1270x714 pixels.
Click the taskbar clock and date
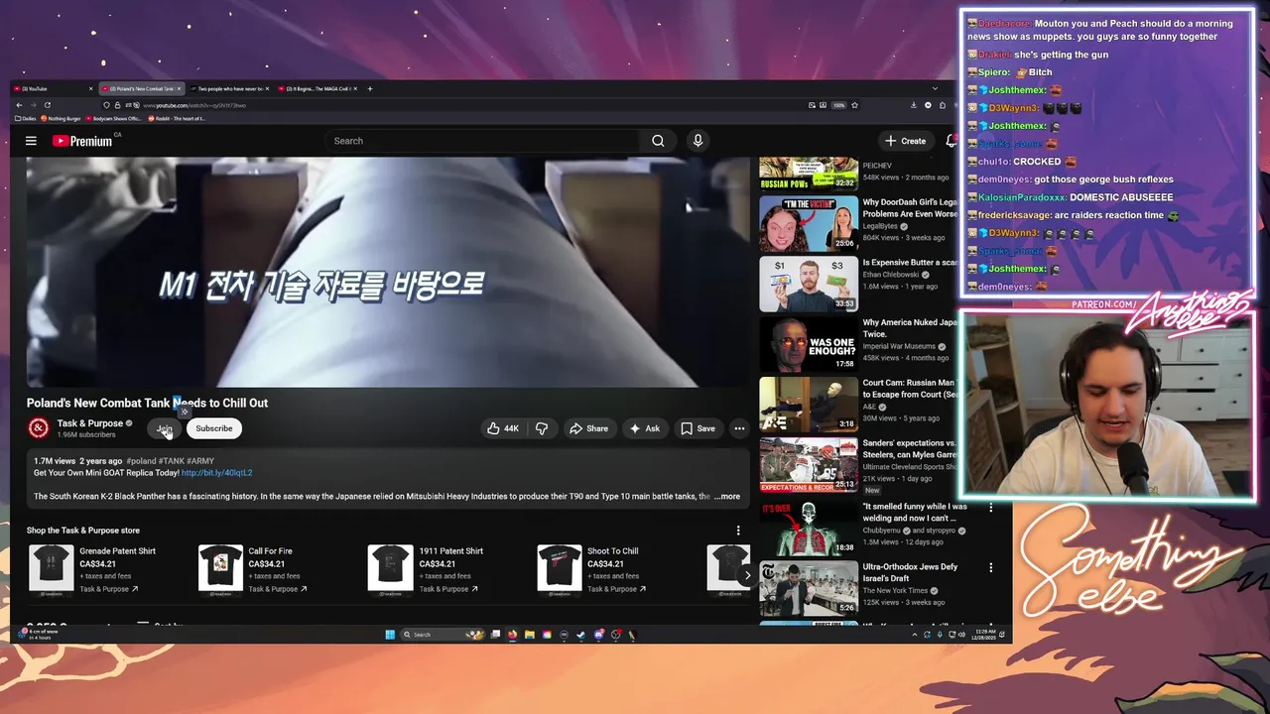coord(983,635)
